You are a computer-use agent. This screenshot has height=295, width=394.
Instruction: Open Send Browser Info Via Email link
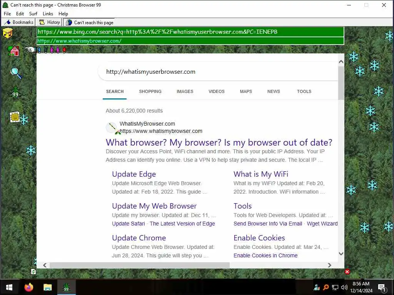tap(268, 224)
